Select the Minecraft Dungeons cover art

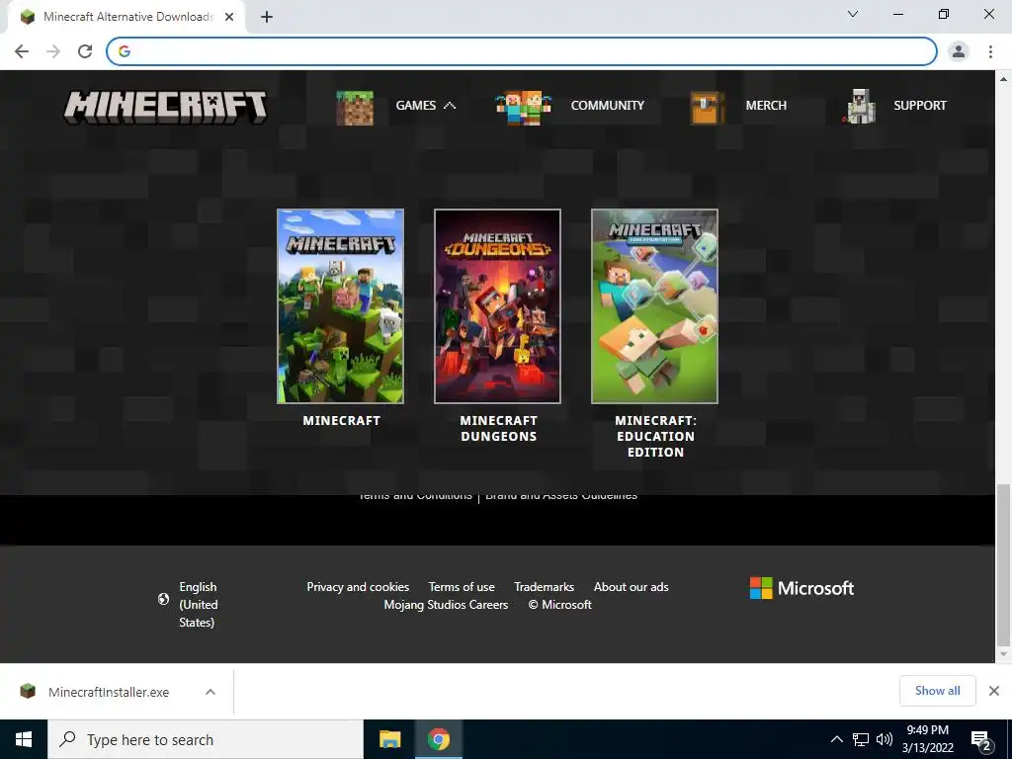498,306
